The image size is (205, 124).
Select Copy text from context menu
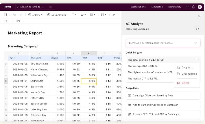187,68
